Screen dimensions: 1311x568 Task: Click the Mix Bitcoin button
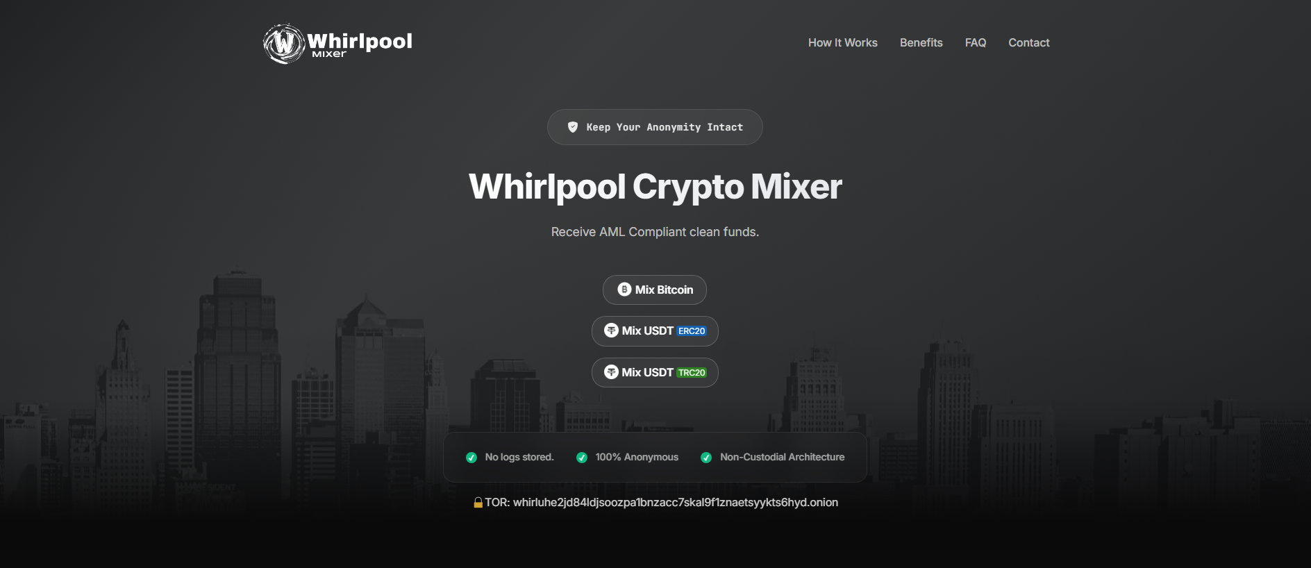tap(655, 290)
